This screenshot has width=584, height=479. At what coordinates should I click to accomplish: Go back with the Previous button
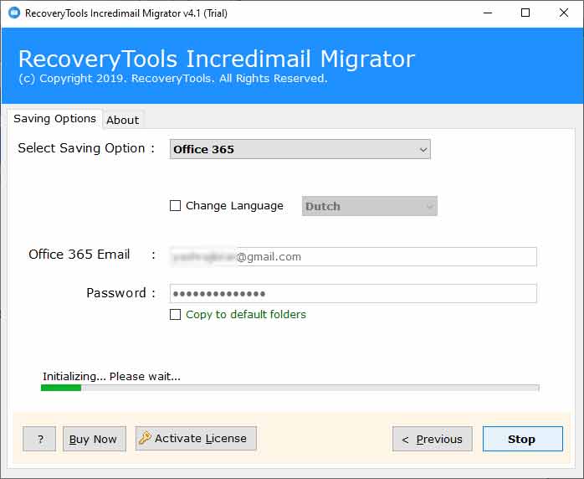pos(433,439)
